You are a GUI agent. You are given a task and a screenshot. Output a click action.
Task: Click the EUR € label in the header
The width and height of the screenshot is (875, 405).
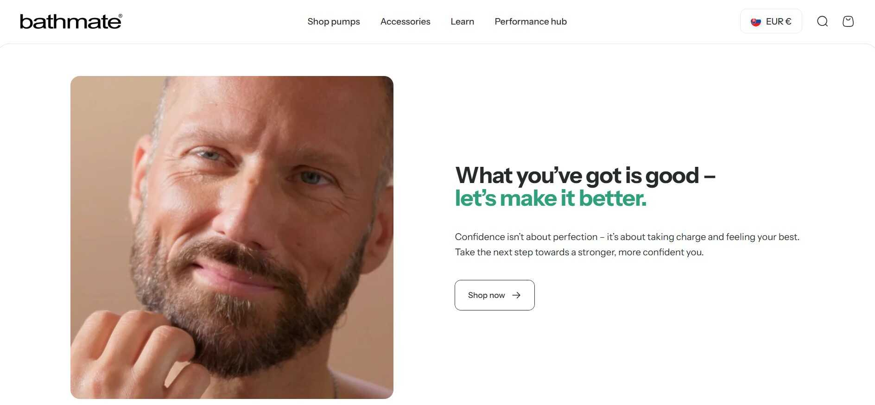[779, 21]
